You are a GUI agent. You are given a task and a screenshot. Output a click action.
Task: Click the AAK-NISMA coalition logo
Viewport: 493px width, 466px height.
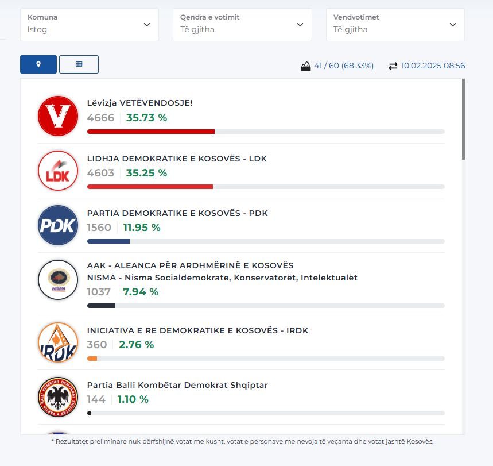58,280
